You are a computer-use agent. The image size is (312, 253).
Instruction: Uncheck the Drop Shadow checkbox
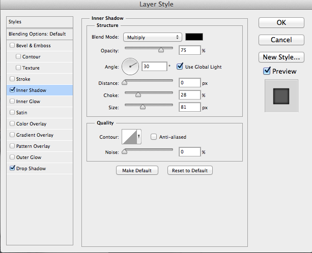point(12,168)
